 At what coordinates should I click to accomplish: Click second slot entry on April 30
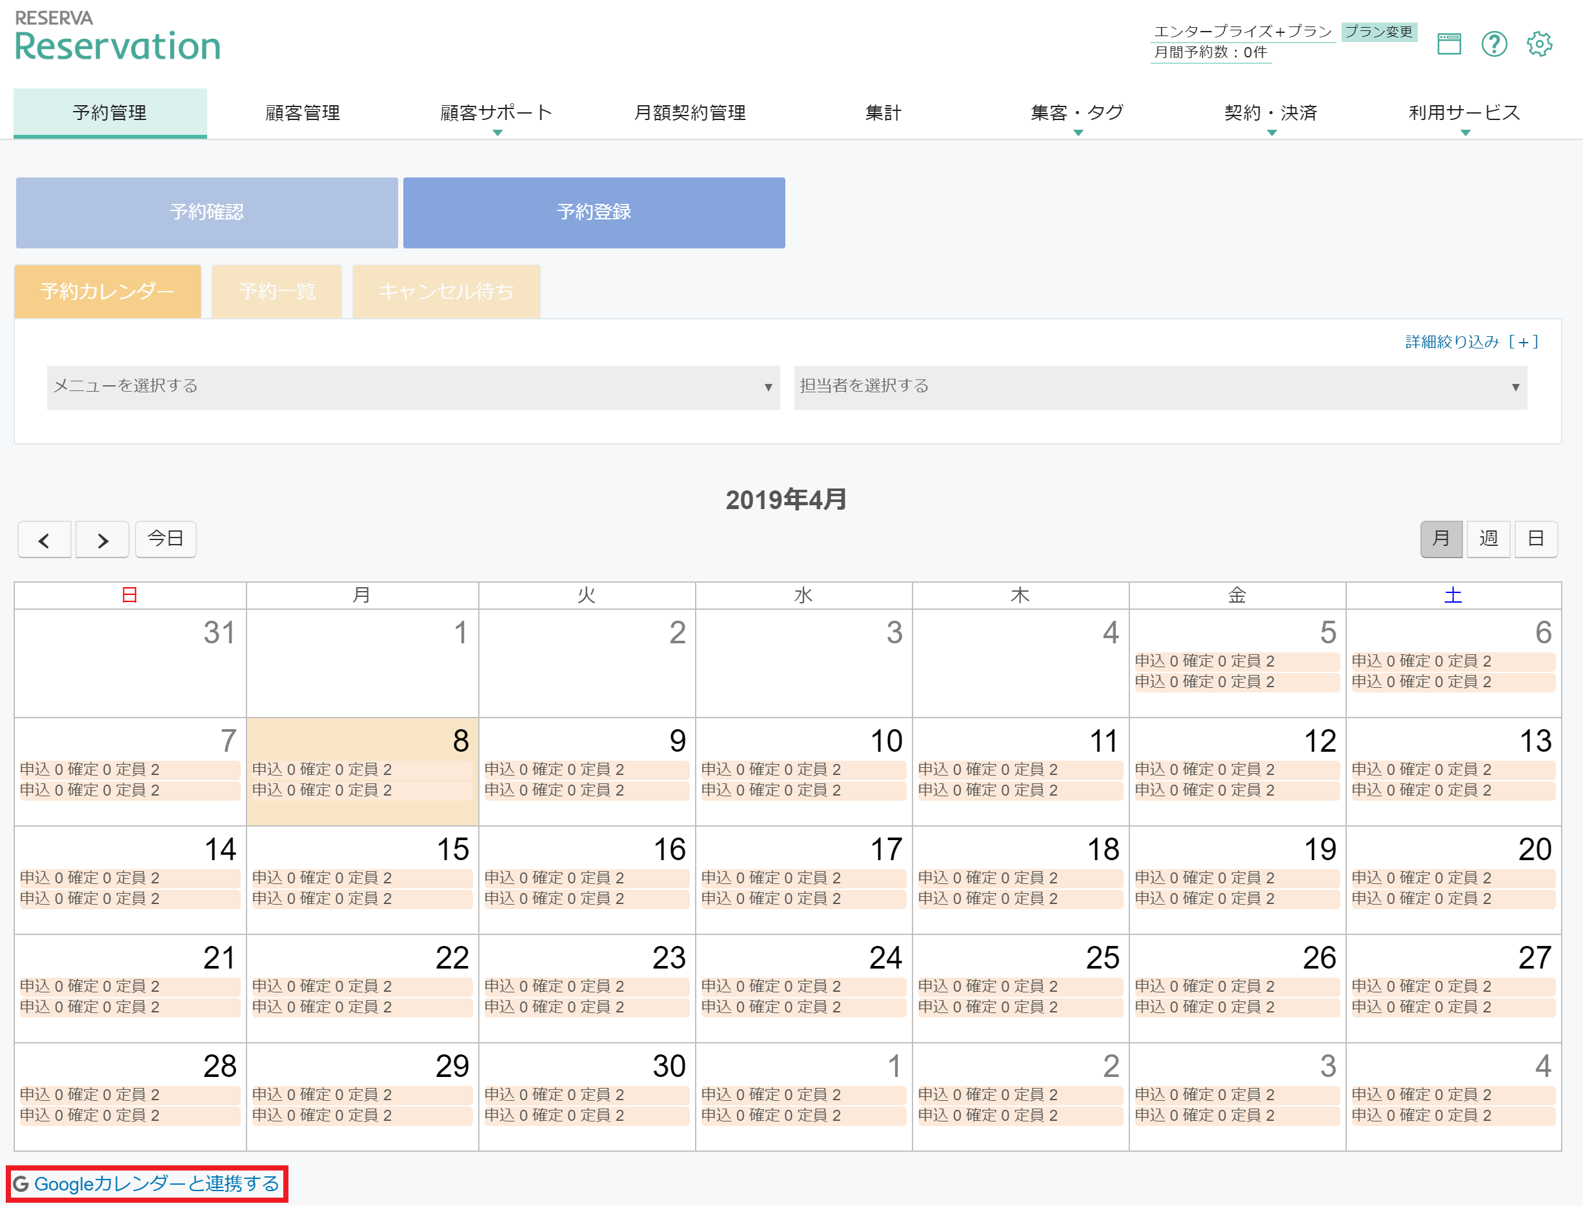point(587,1116)
